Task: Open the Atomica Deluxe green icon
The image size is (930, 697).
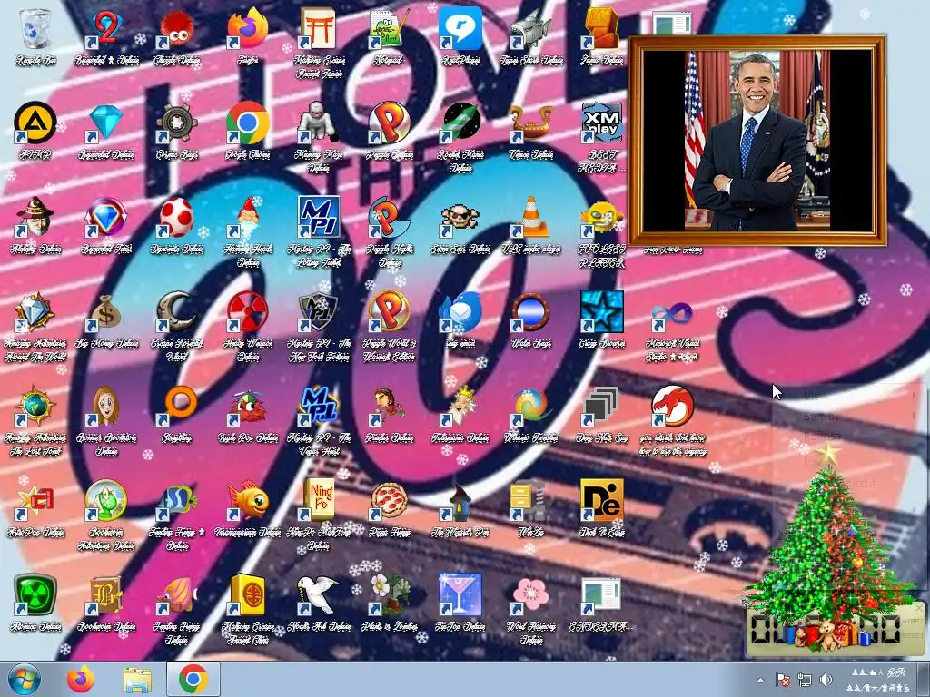Action: (35, 595)
